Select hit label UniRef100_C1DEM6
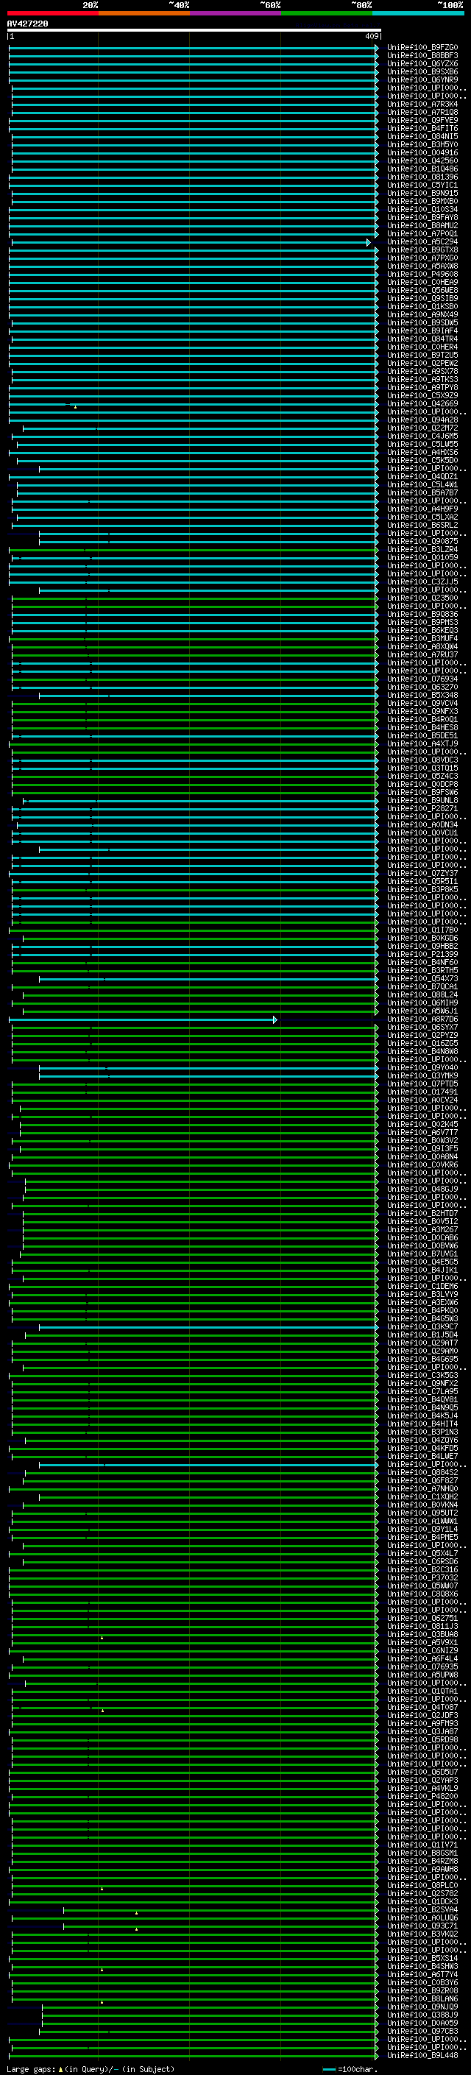Image resolution: width=471 pixels, height=2075 pixels. click(x=422, y=1287)
